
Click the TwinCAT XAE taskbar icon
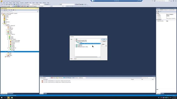coord(9,98)
